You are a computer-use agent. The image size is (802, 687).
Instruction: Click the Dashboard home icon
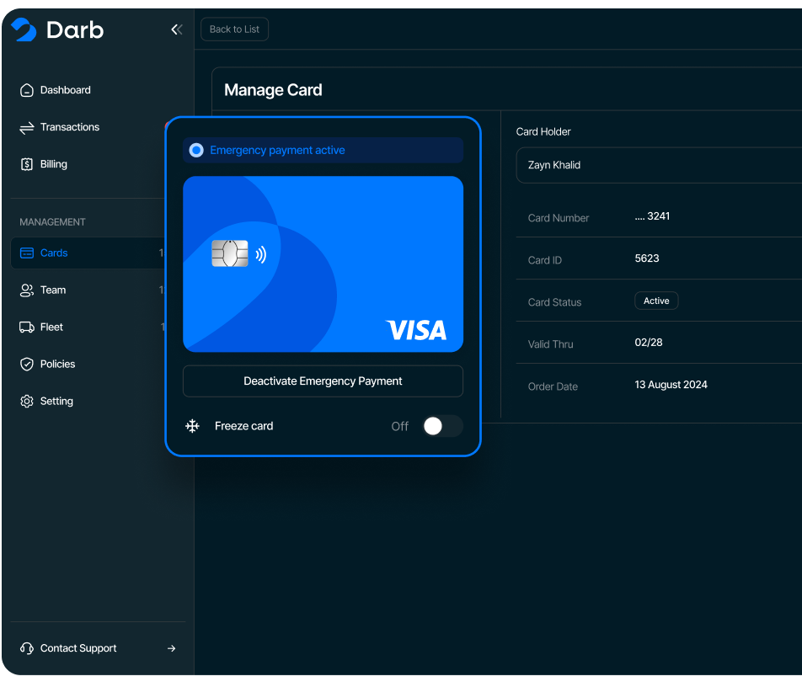click(x=27, y=90)
